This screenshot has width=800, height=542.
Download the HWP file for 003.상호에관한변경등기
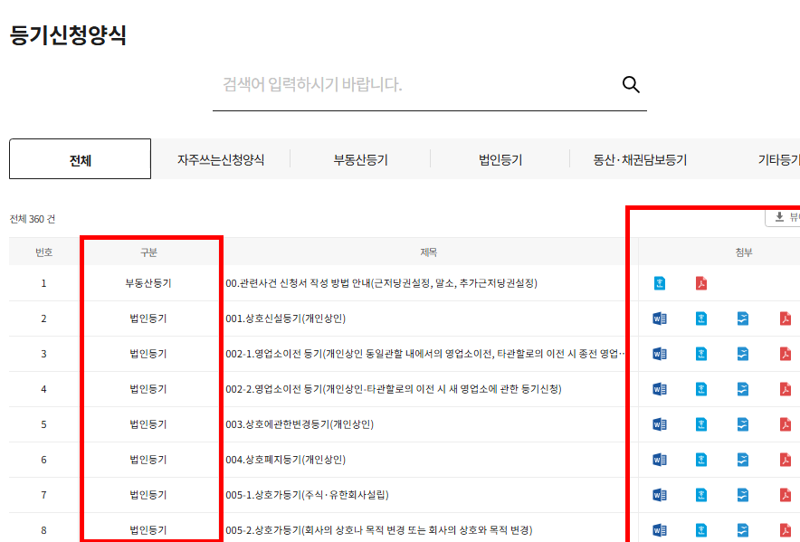(700, 423)
